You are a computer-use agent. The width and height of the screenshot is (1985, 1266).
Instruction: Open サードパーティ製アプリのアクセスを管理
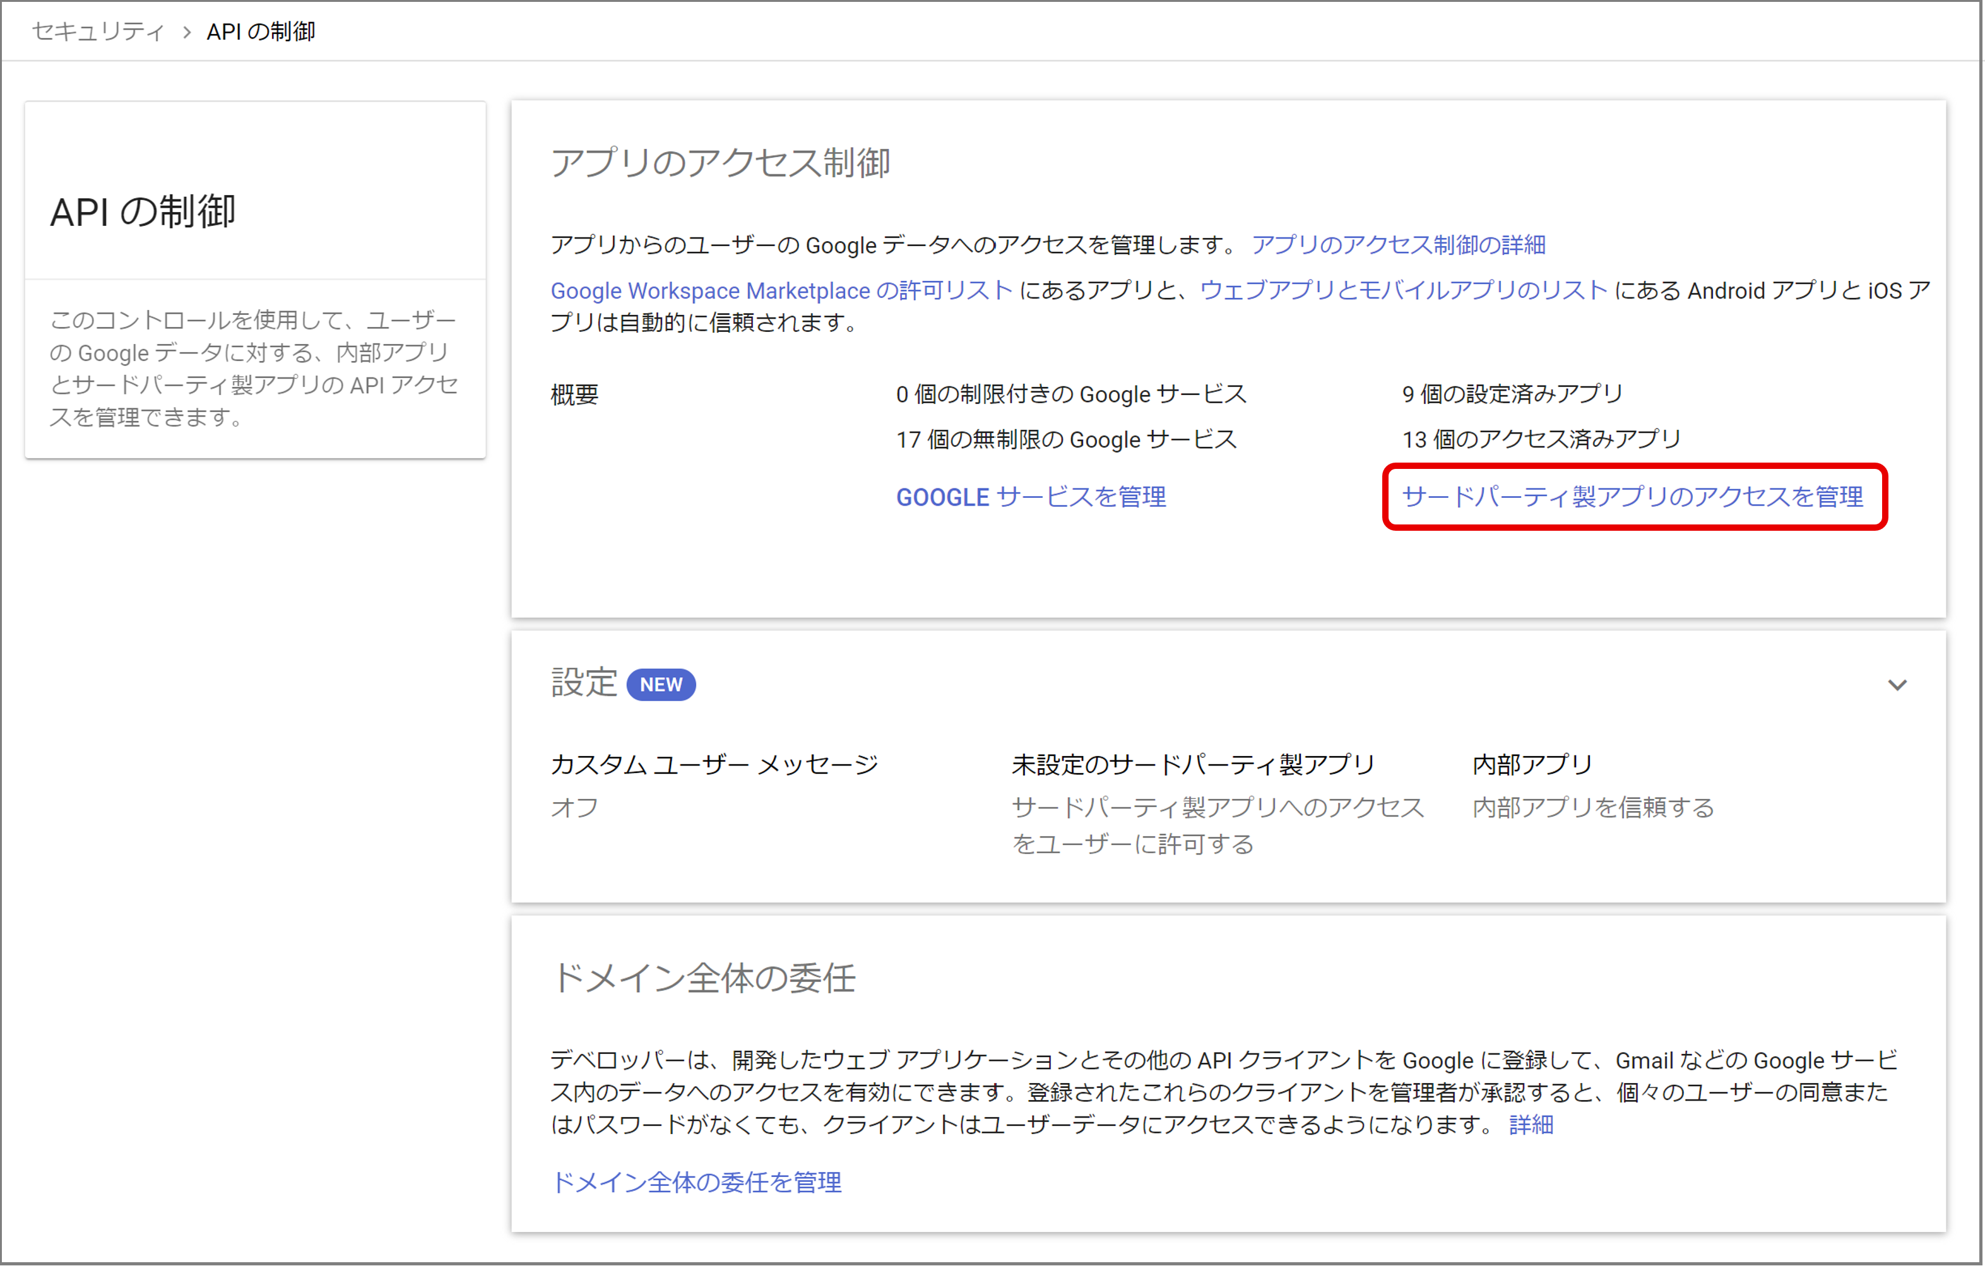(x=1632, y=497)
